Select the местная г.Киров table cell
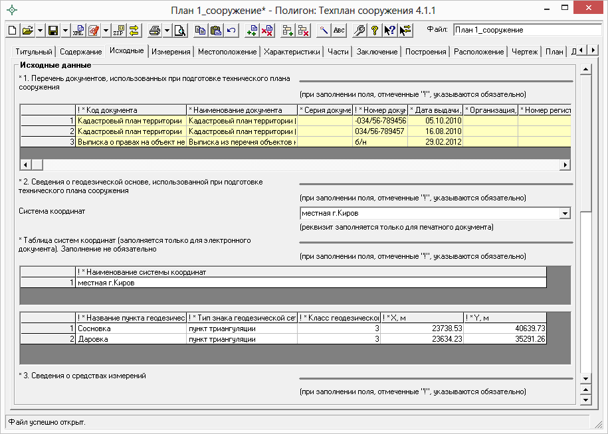 click(311, 283)
